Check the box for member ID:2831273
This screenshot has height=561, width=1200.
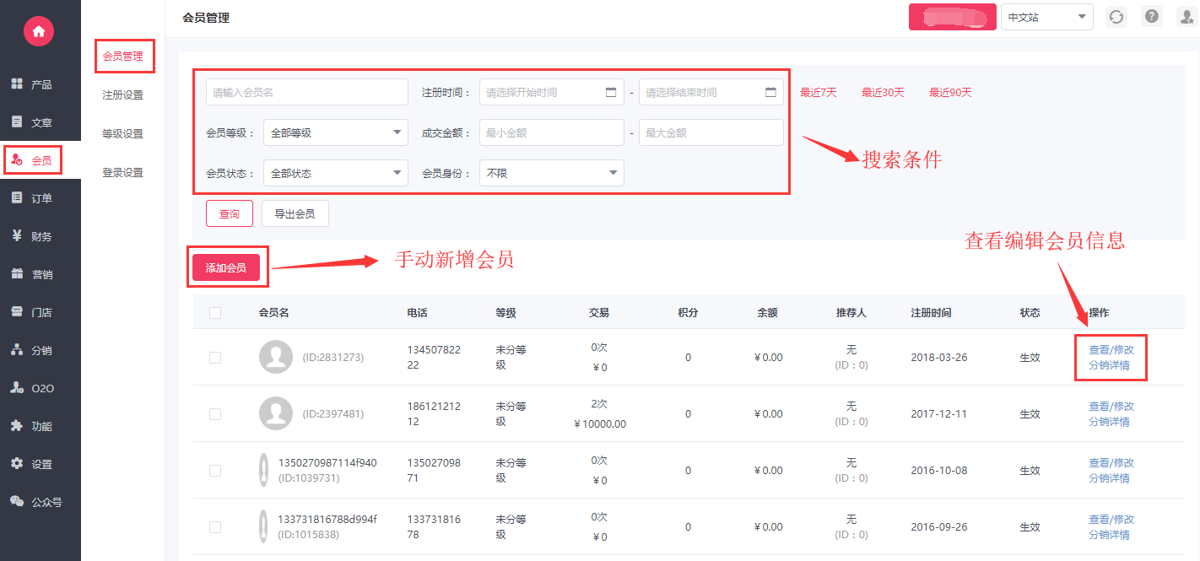point(215,358)
